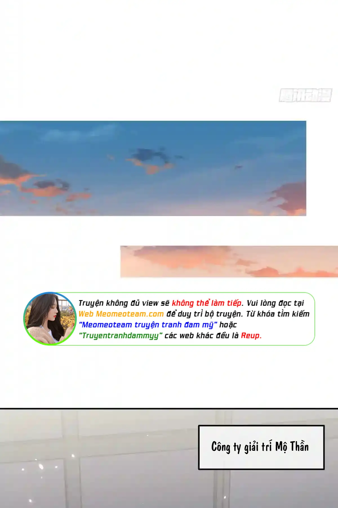Click the green "Truyentranhdammyy" keyword
The image size is (338, 508).
point(121,336)
